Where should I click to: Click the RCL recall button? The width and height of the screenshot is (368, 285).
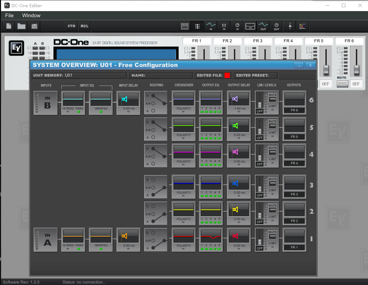85,26
